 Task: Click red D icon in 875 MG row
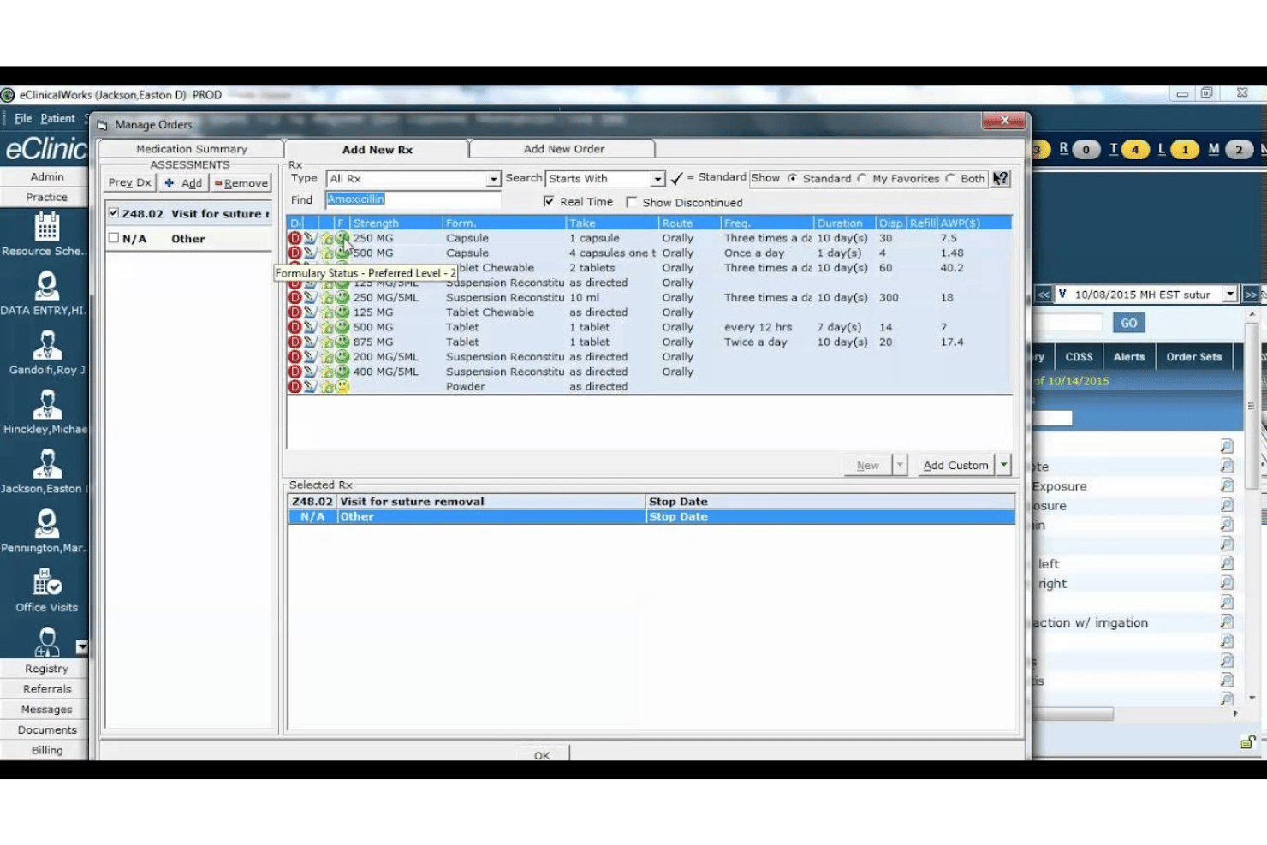pos(294,342)
